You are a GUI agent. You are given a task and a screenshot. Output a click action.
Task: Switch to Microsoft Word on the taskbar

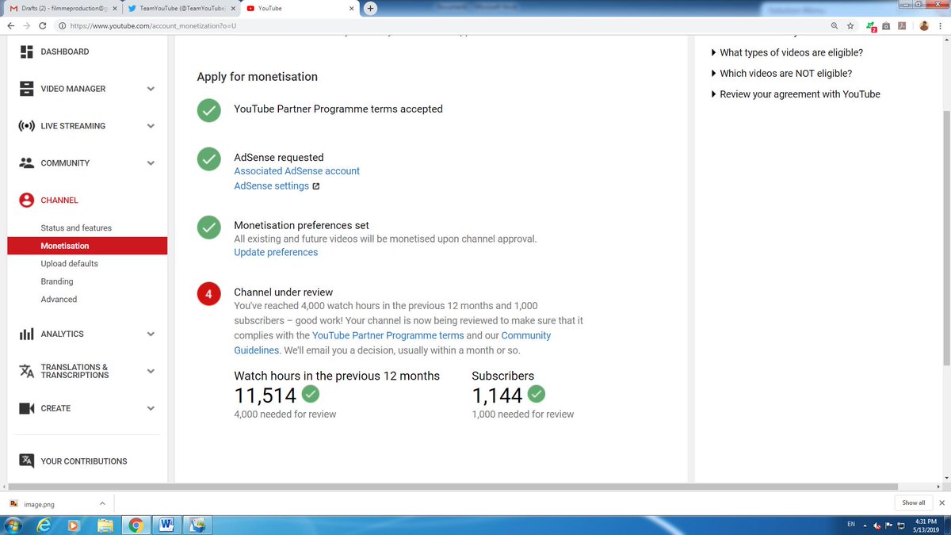click(x=166, y=525)
